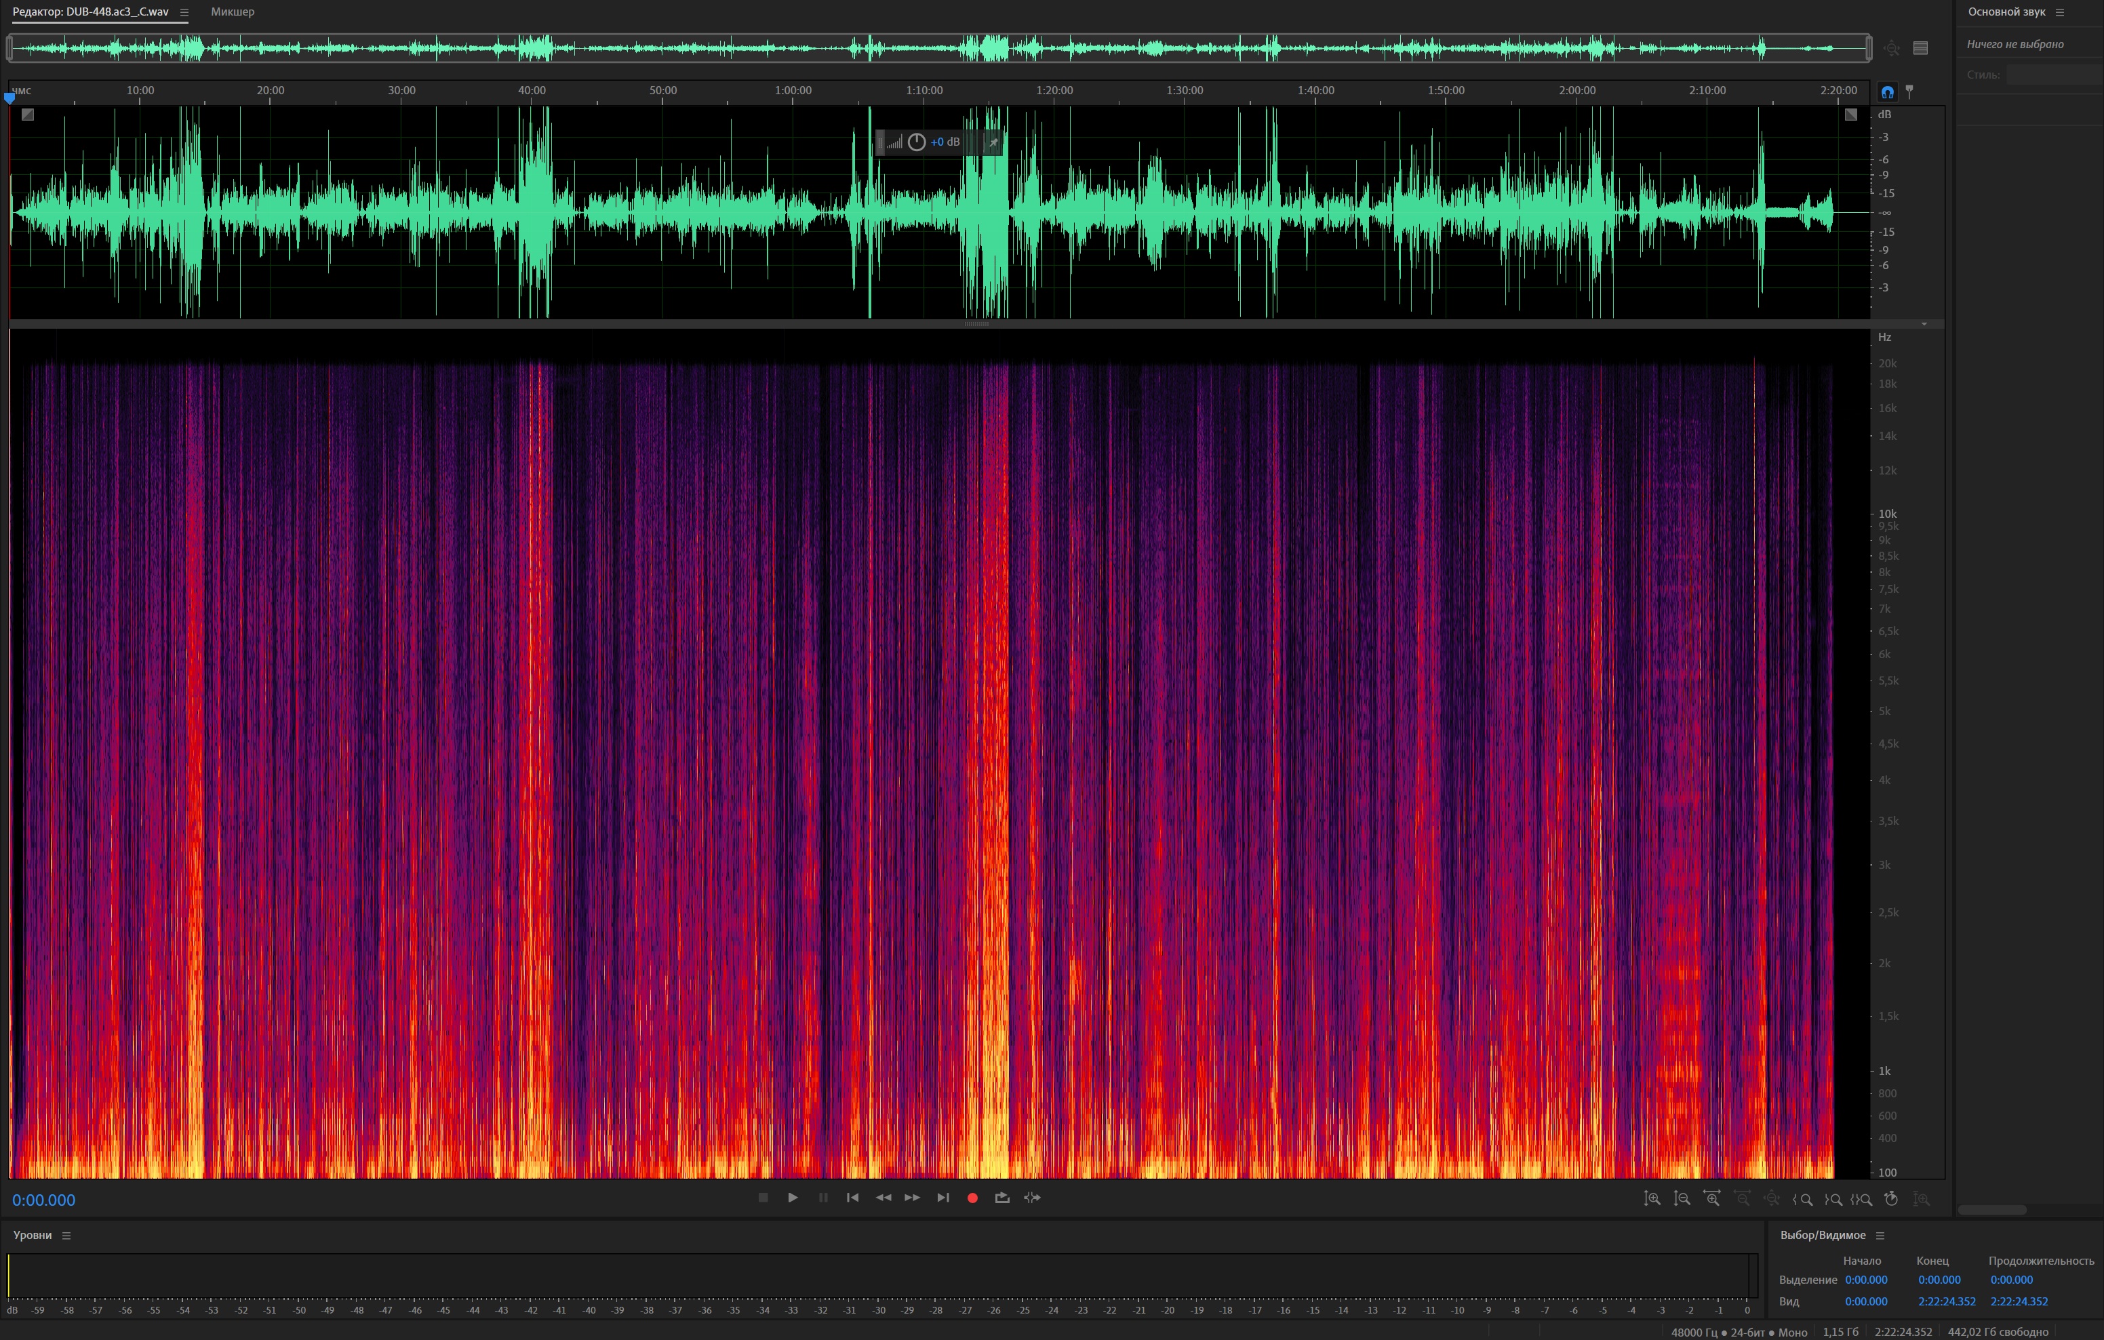Toggle skip selection playback button
This screenshot has height=1340, width=2104.
point(1032,1198)
